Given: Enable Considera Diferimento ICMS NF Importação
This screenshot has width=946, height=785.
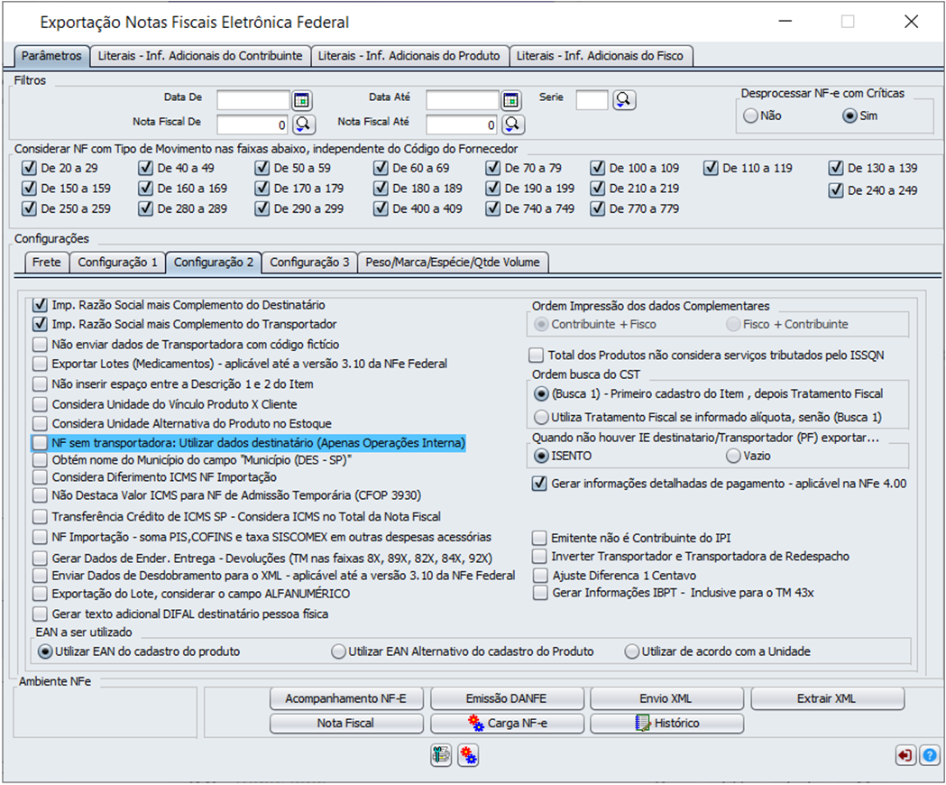Looking at the screenshot, I should 40,477.
